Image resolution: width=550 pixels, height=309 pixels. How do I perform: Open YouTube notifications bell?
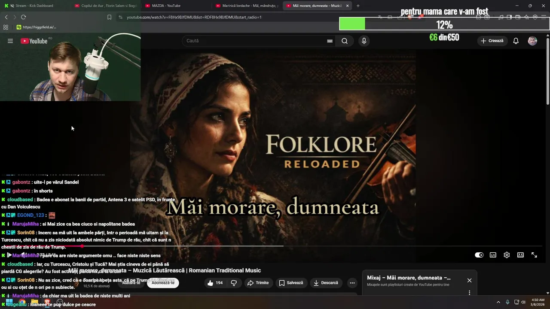[x=516, y=41]
